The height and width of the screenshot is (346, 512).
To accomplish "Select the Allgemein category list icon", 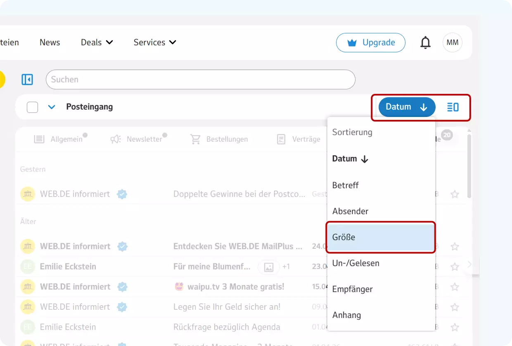I will pyautogui.click(x=39, y=139).
